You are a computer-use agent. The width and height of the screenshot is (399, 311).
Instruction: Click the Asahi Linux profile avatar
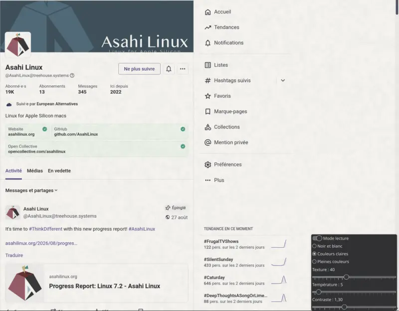pos(18,45)
